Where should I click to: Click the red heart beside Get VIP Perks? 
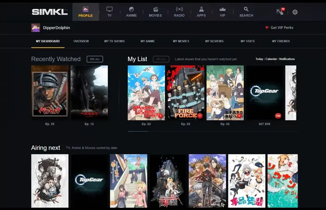[x=267, y=28]
